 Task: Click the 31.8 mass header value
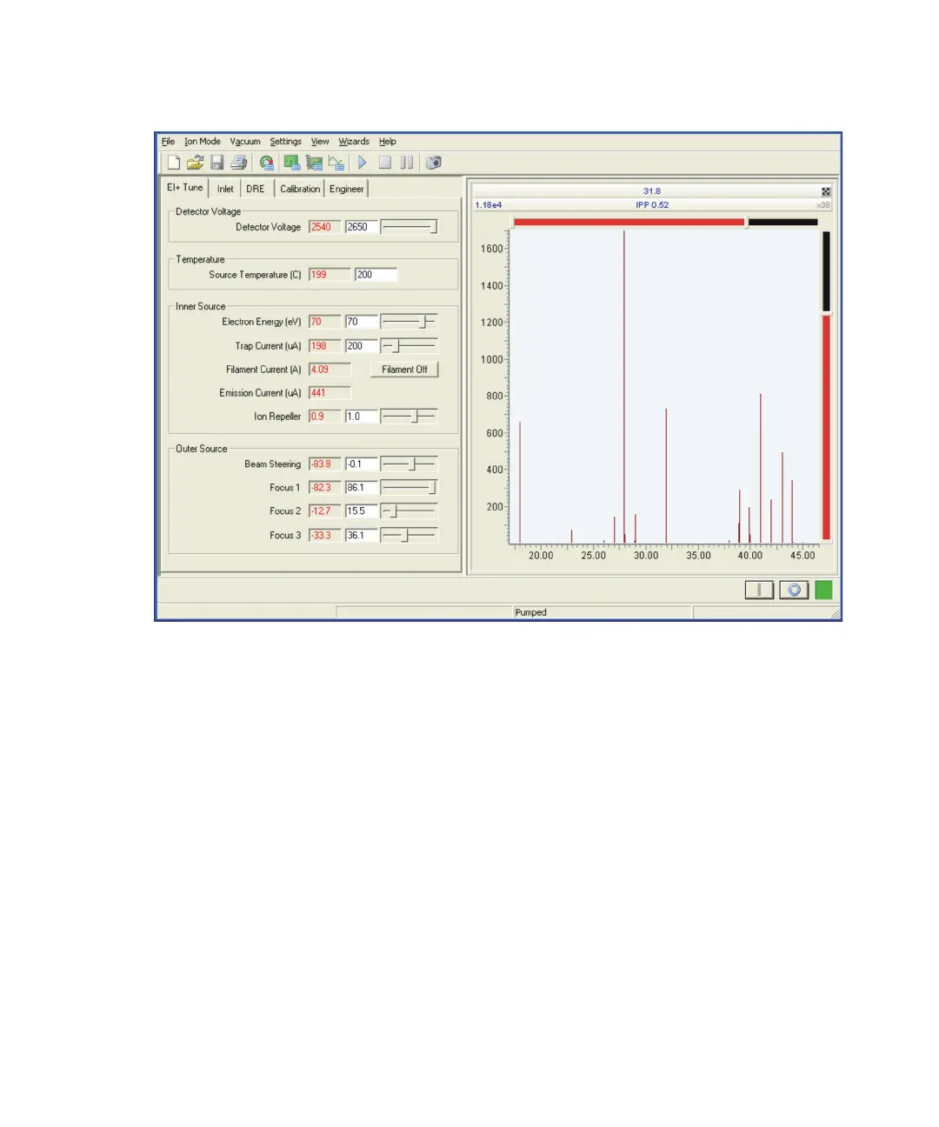652,191
